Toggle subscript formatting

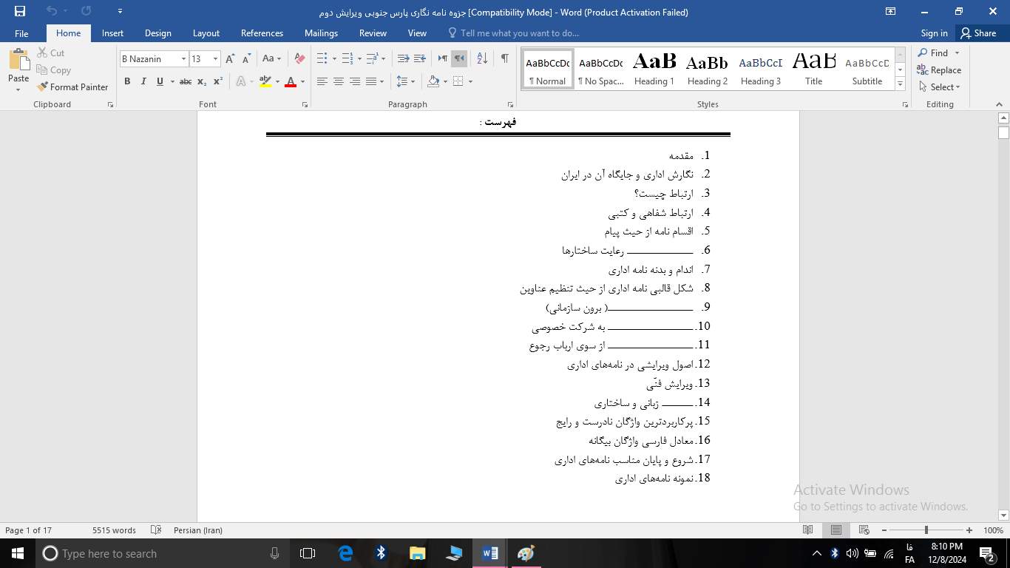(202, 81)
